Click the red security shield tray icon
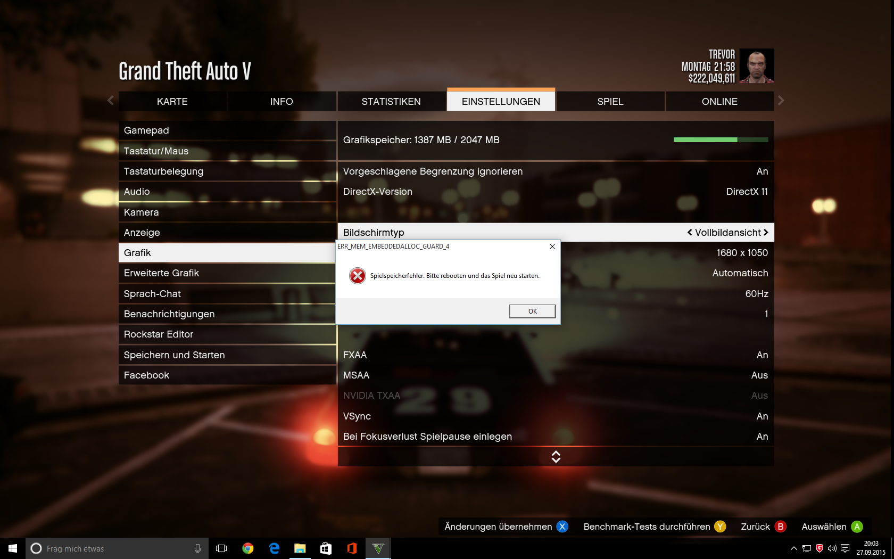This screenshot has width=894, height=559. (819, 548)
